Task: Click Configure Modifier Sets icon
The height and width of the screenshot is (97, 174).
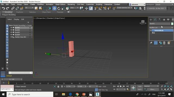Action: [169, 43]
